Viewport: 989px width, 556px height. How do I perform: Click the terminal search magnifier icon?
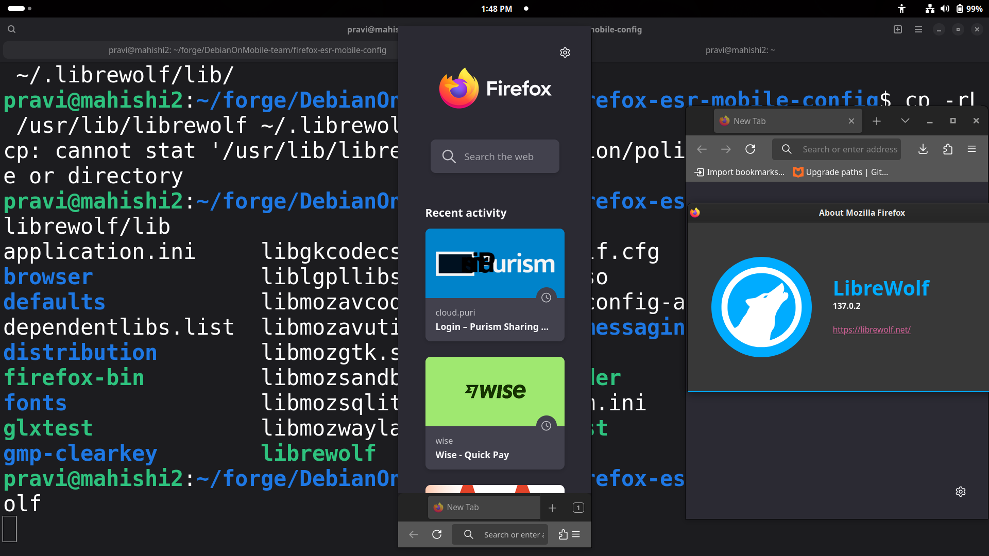point(11,29)
